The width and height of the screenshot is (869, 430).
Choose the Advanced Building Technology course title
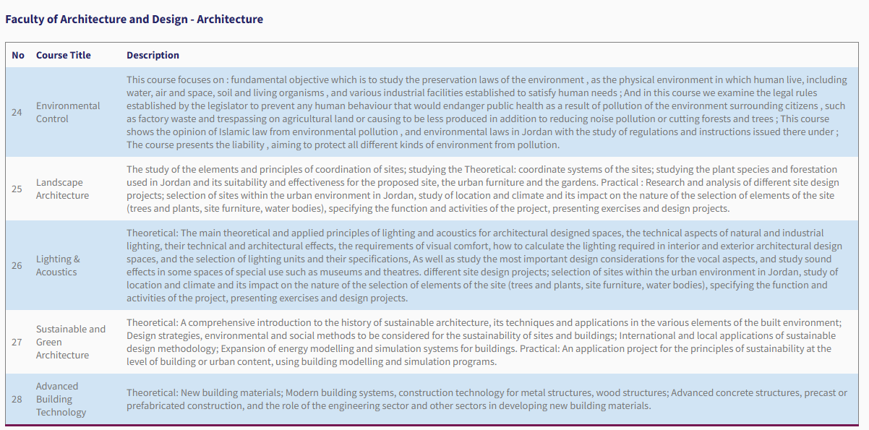tap(61, 399)
